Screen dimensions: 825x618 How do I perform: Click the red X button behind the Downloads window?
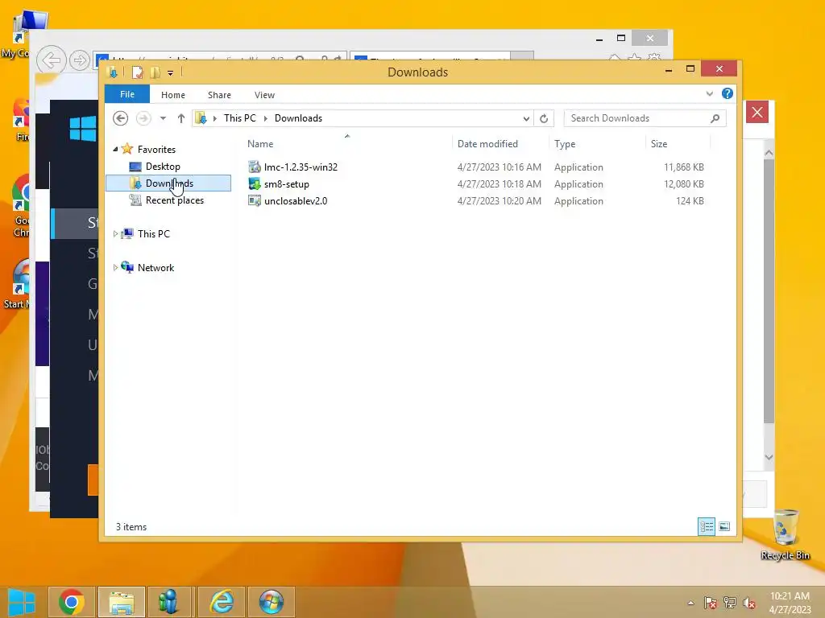757,112
